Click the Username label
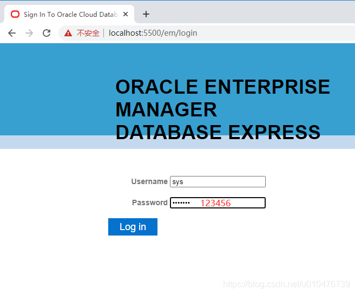Image resolution: width=355 pixels, height=294 pixels. click(x=149, y=181)
